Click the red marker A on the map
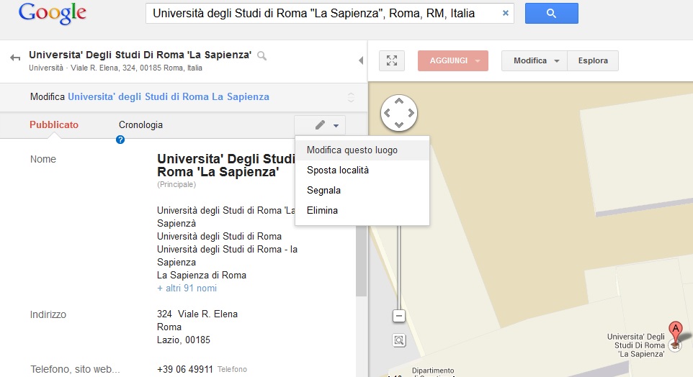 pyautogui.click(x=675, y=332)
